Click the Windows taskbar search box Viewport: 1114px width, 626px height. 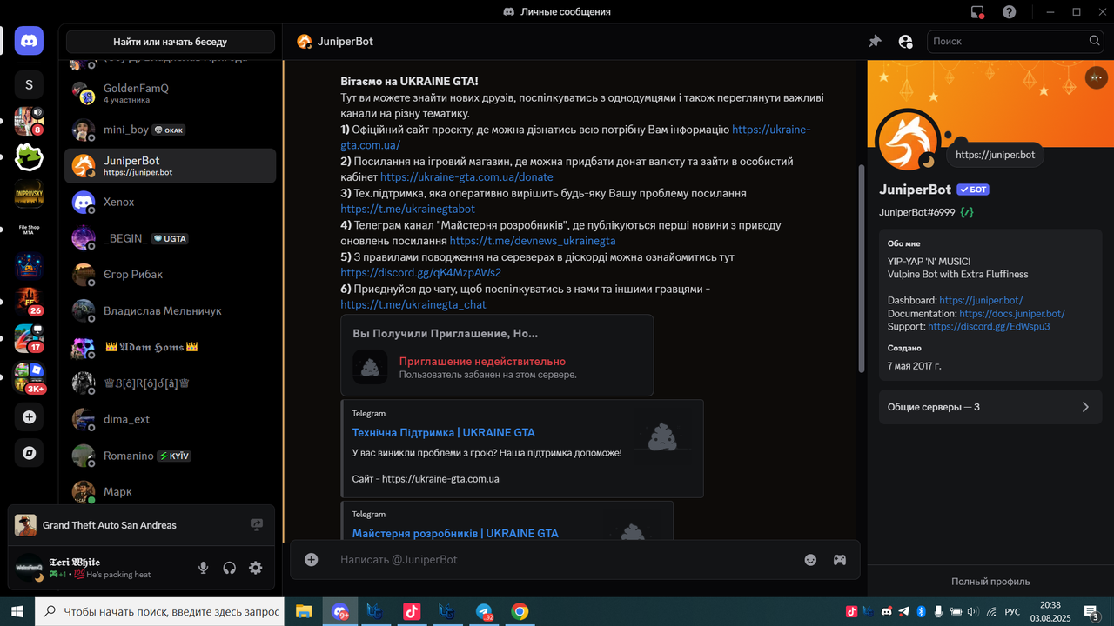(160, 611)
